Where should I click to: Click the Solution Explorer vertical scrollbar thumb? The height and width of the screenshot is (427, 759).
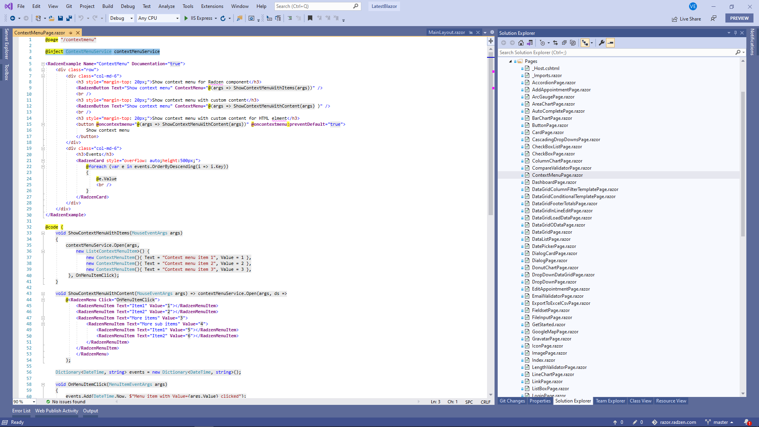(x=743, y=164)
